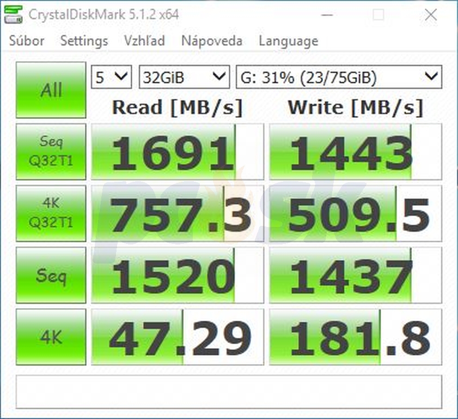Open the Settings menu
The width and height of the screenshot is (458, 419).
pyautogui.click(x=84, y=41)
